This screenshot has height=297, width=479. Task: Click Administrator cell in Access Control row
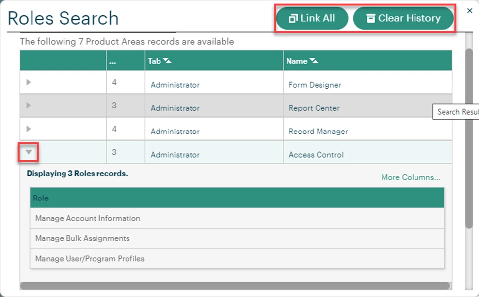click(214, 152)
